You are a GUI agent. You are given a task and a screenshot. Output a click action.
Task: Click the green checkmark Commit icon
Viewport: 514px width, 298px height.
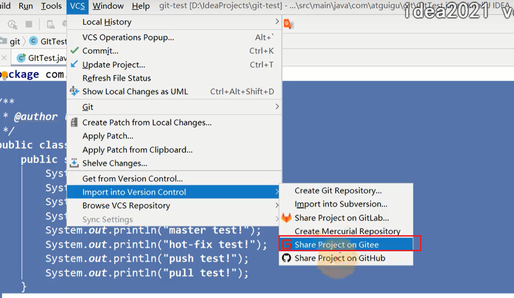point(75,50)
